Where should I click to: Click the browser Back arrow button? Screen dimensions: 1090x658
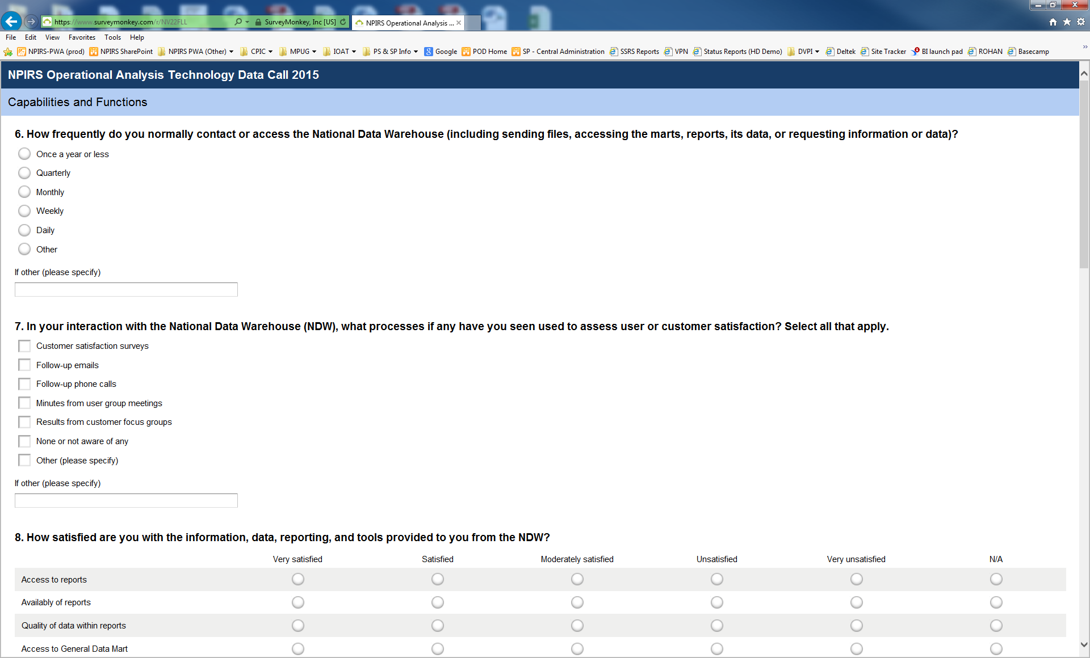click(x=11, y=22)
